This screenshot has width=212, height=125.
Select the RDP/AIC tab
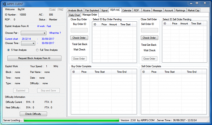(115, 10)
